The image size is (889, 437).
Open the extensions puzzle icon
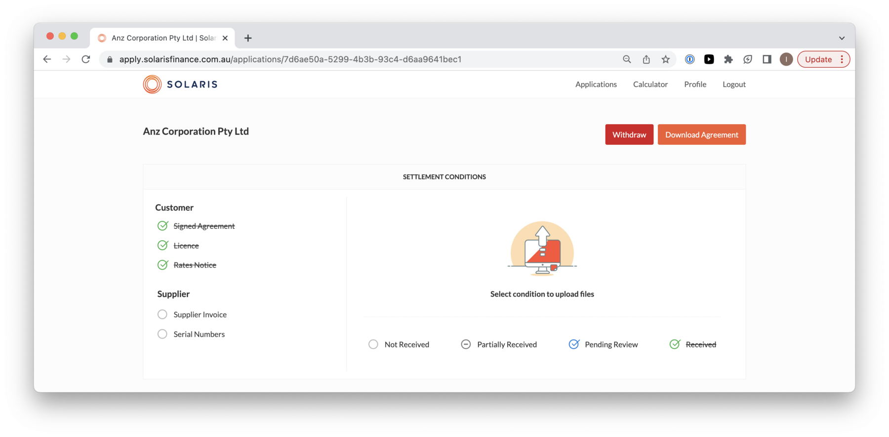tap(728, 59)
